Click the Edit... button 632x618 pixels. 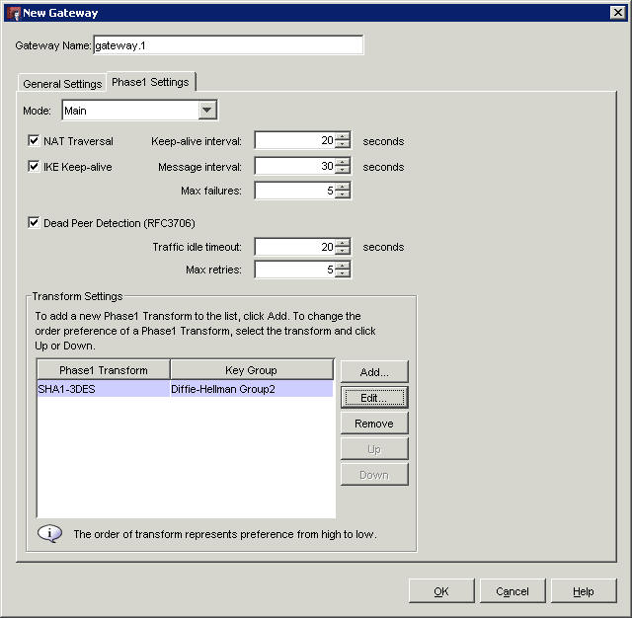tap(374, 398)
